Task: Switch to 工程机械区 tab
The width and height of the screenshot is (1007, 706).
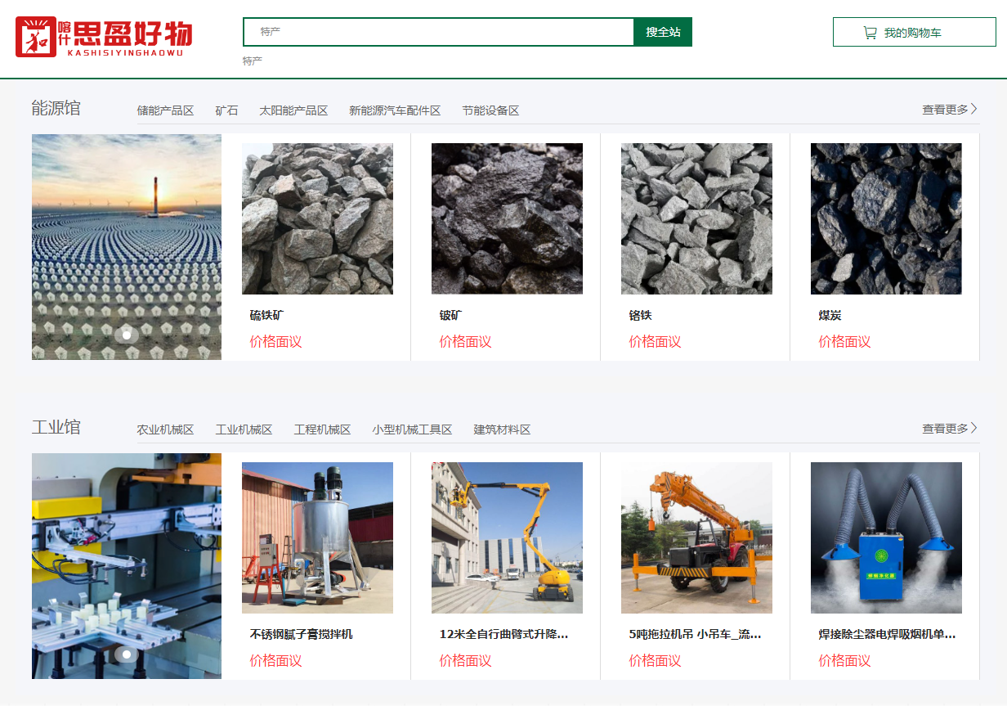Action: [322, 429]
